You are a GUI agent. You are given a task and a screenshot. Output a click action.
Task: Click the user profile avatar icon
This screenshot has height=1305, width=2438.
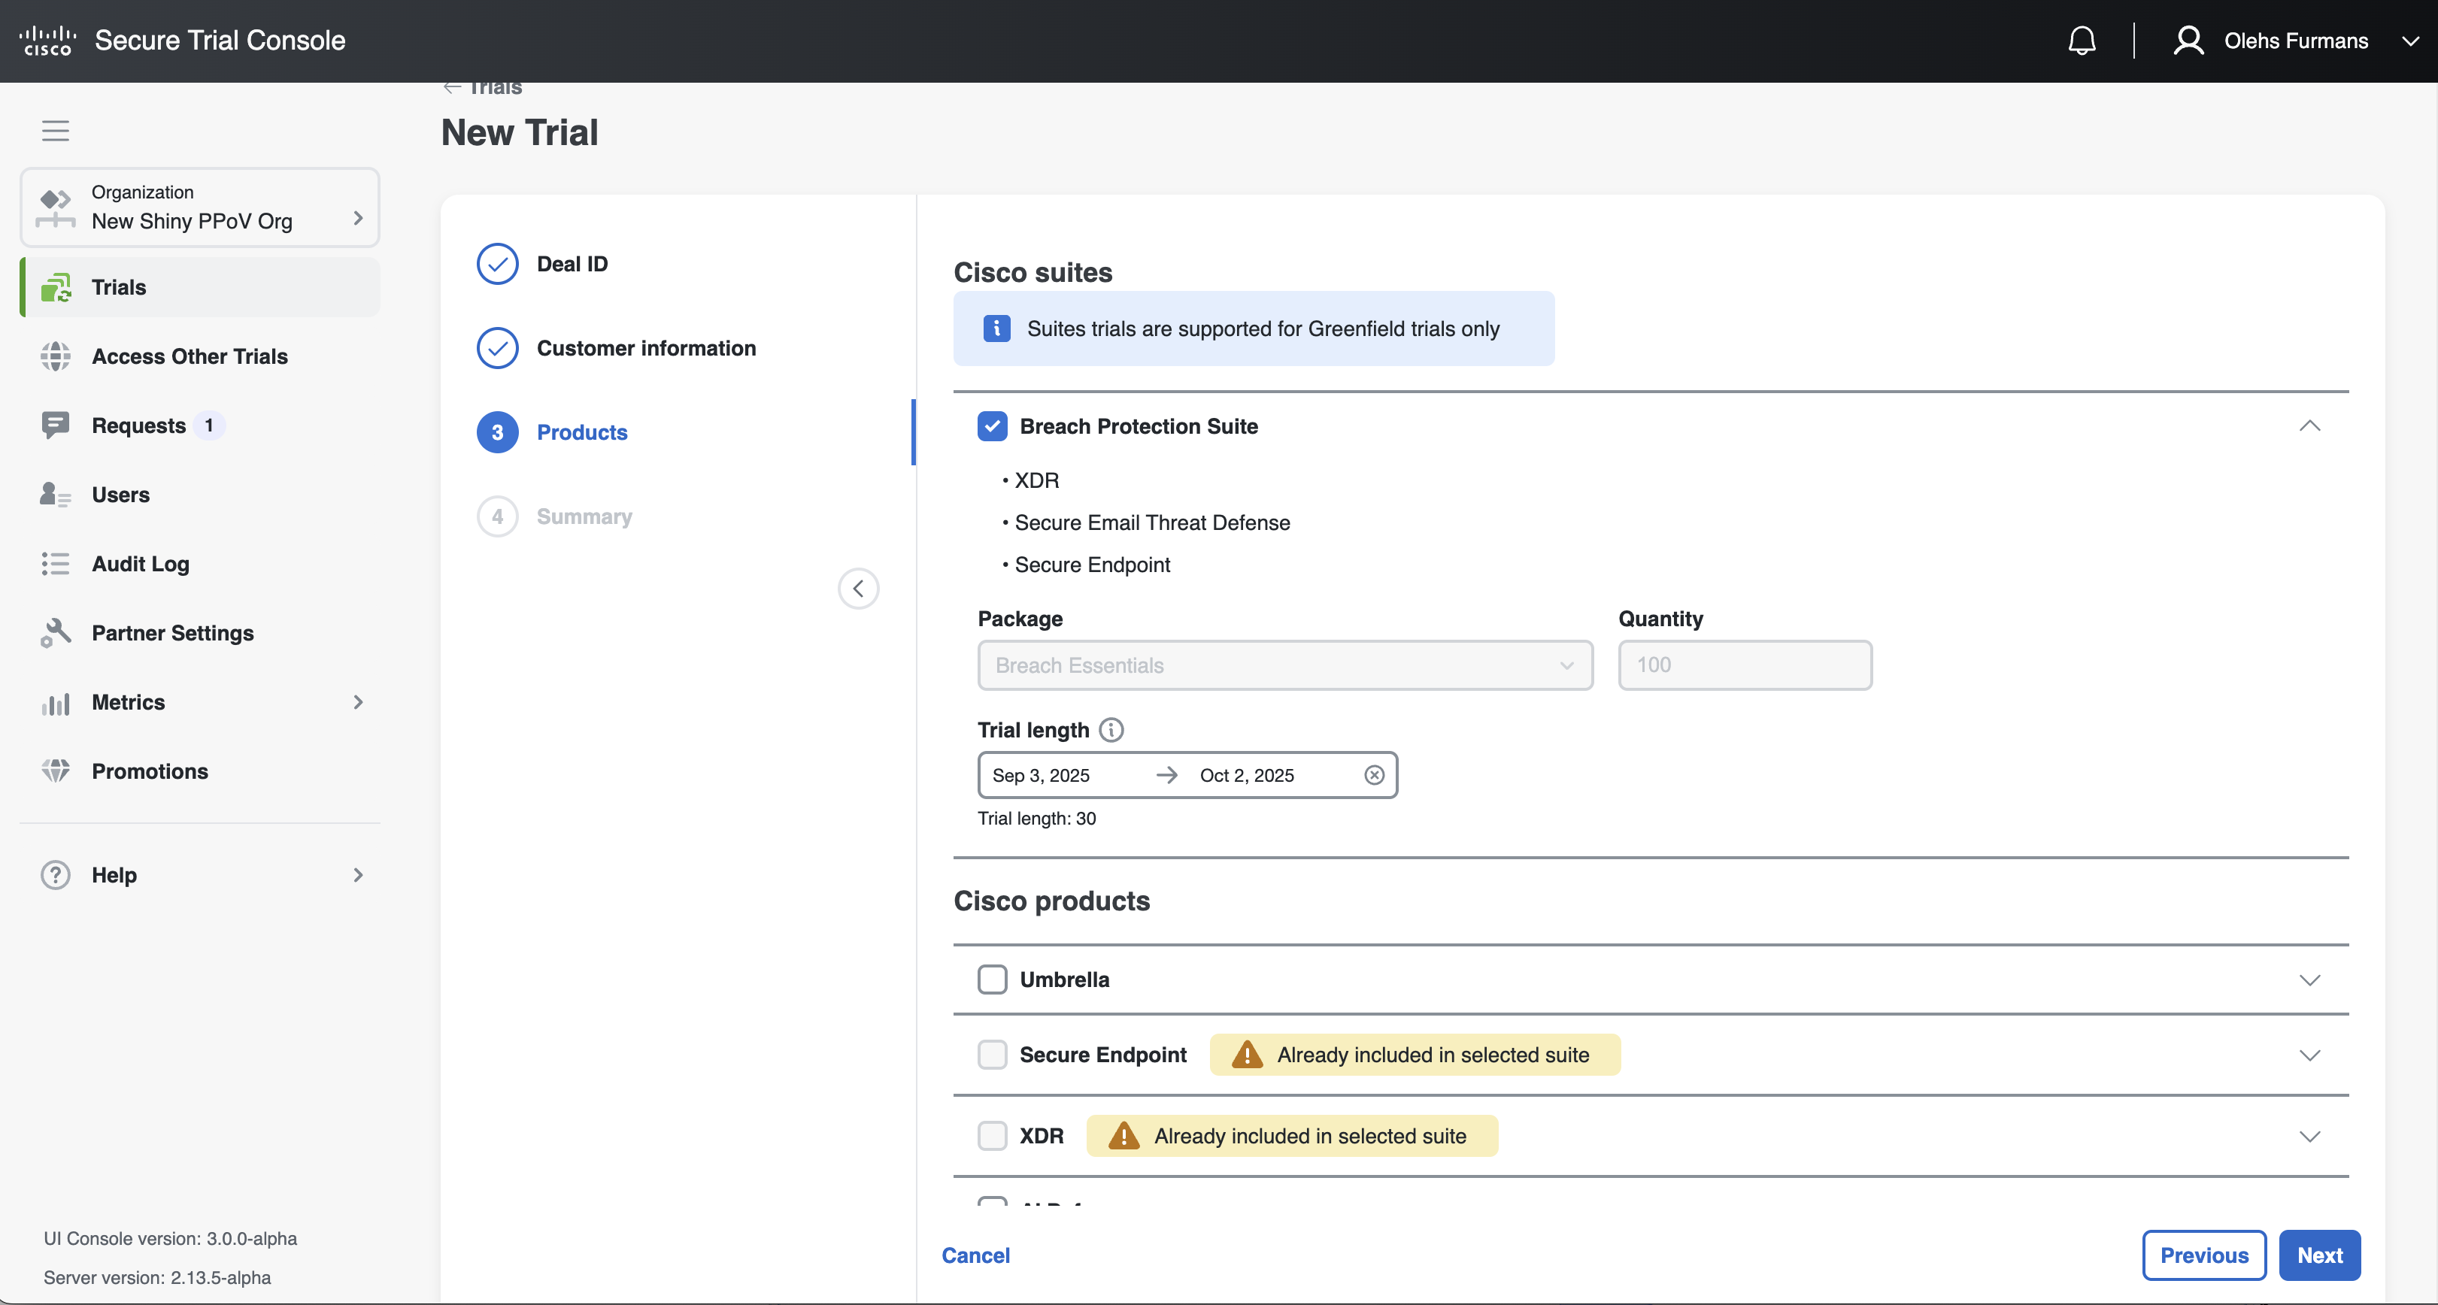[2188, 41]
